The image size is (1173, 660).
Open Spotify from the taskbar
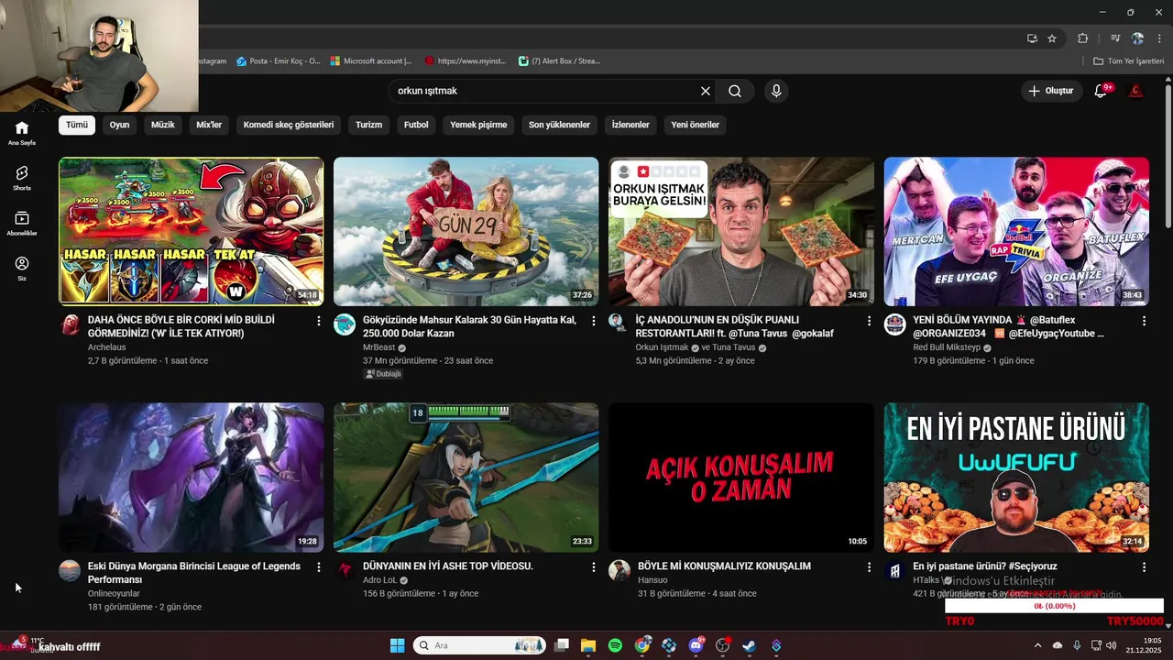(615, 645)
